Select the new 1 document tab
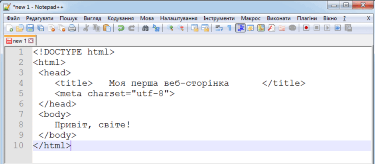This screenshot has height=164, width=375. point(20,41)
